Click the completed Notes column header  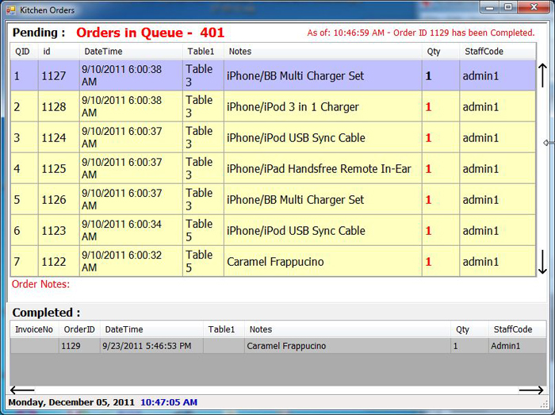[347, 329]
